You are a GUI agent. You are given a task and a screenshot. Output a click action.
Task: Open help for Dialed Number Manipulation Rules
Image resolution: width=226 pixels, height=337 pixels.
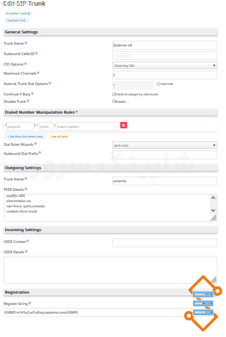[77, 112]
